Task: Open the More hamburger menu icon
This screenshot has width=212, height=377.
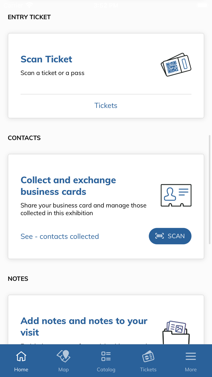Action: pyautogui.click(x=191, y=356)
